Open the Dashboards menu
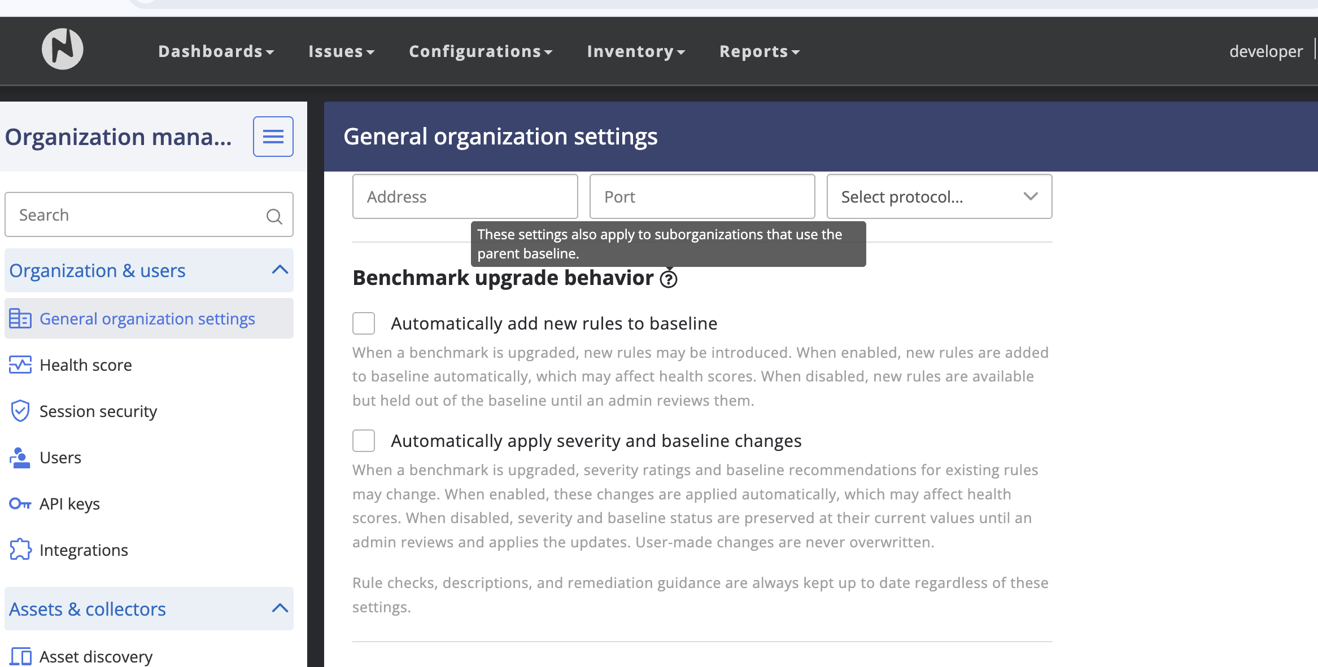This screenshot has width=1318, height=667. coord(216,51)
